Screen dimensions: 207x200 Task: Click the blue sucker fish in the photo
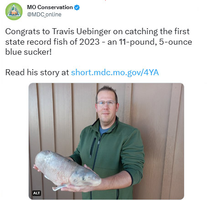(x=67, y=169)
